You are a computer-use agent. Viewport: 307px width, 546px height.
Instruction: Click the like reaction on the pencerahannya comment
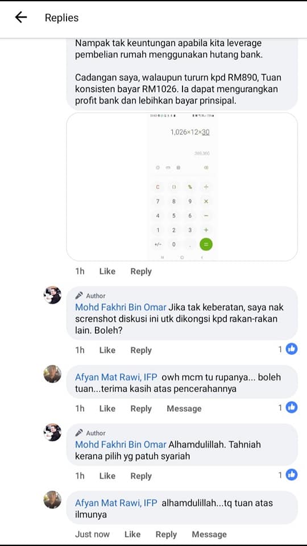click(292, 407)
